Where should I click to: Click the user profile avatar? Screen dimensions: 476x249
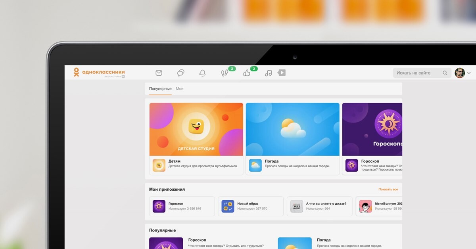(x=460, y=73)
